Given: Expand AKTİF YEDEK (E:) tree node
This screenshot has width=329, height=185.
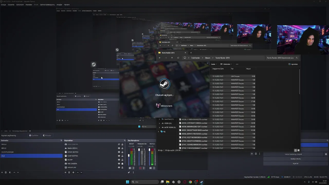Looking at the screenshot, I should coord(159,127).
